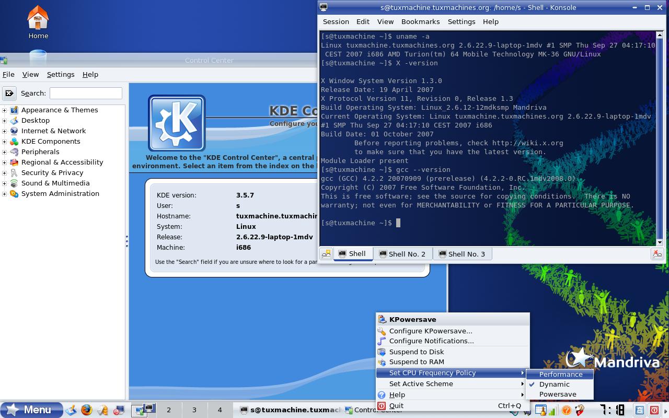Click the panel hide arrow at far right
Screen dimensions: 669x418
(665, 410)
